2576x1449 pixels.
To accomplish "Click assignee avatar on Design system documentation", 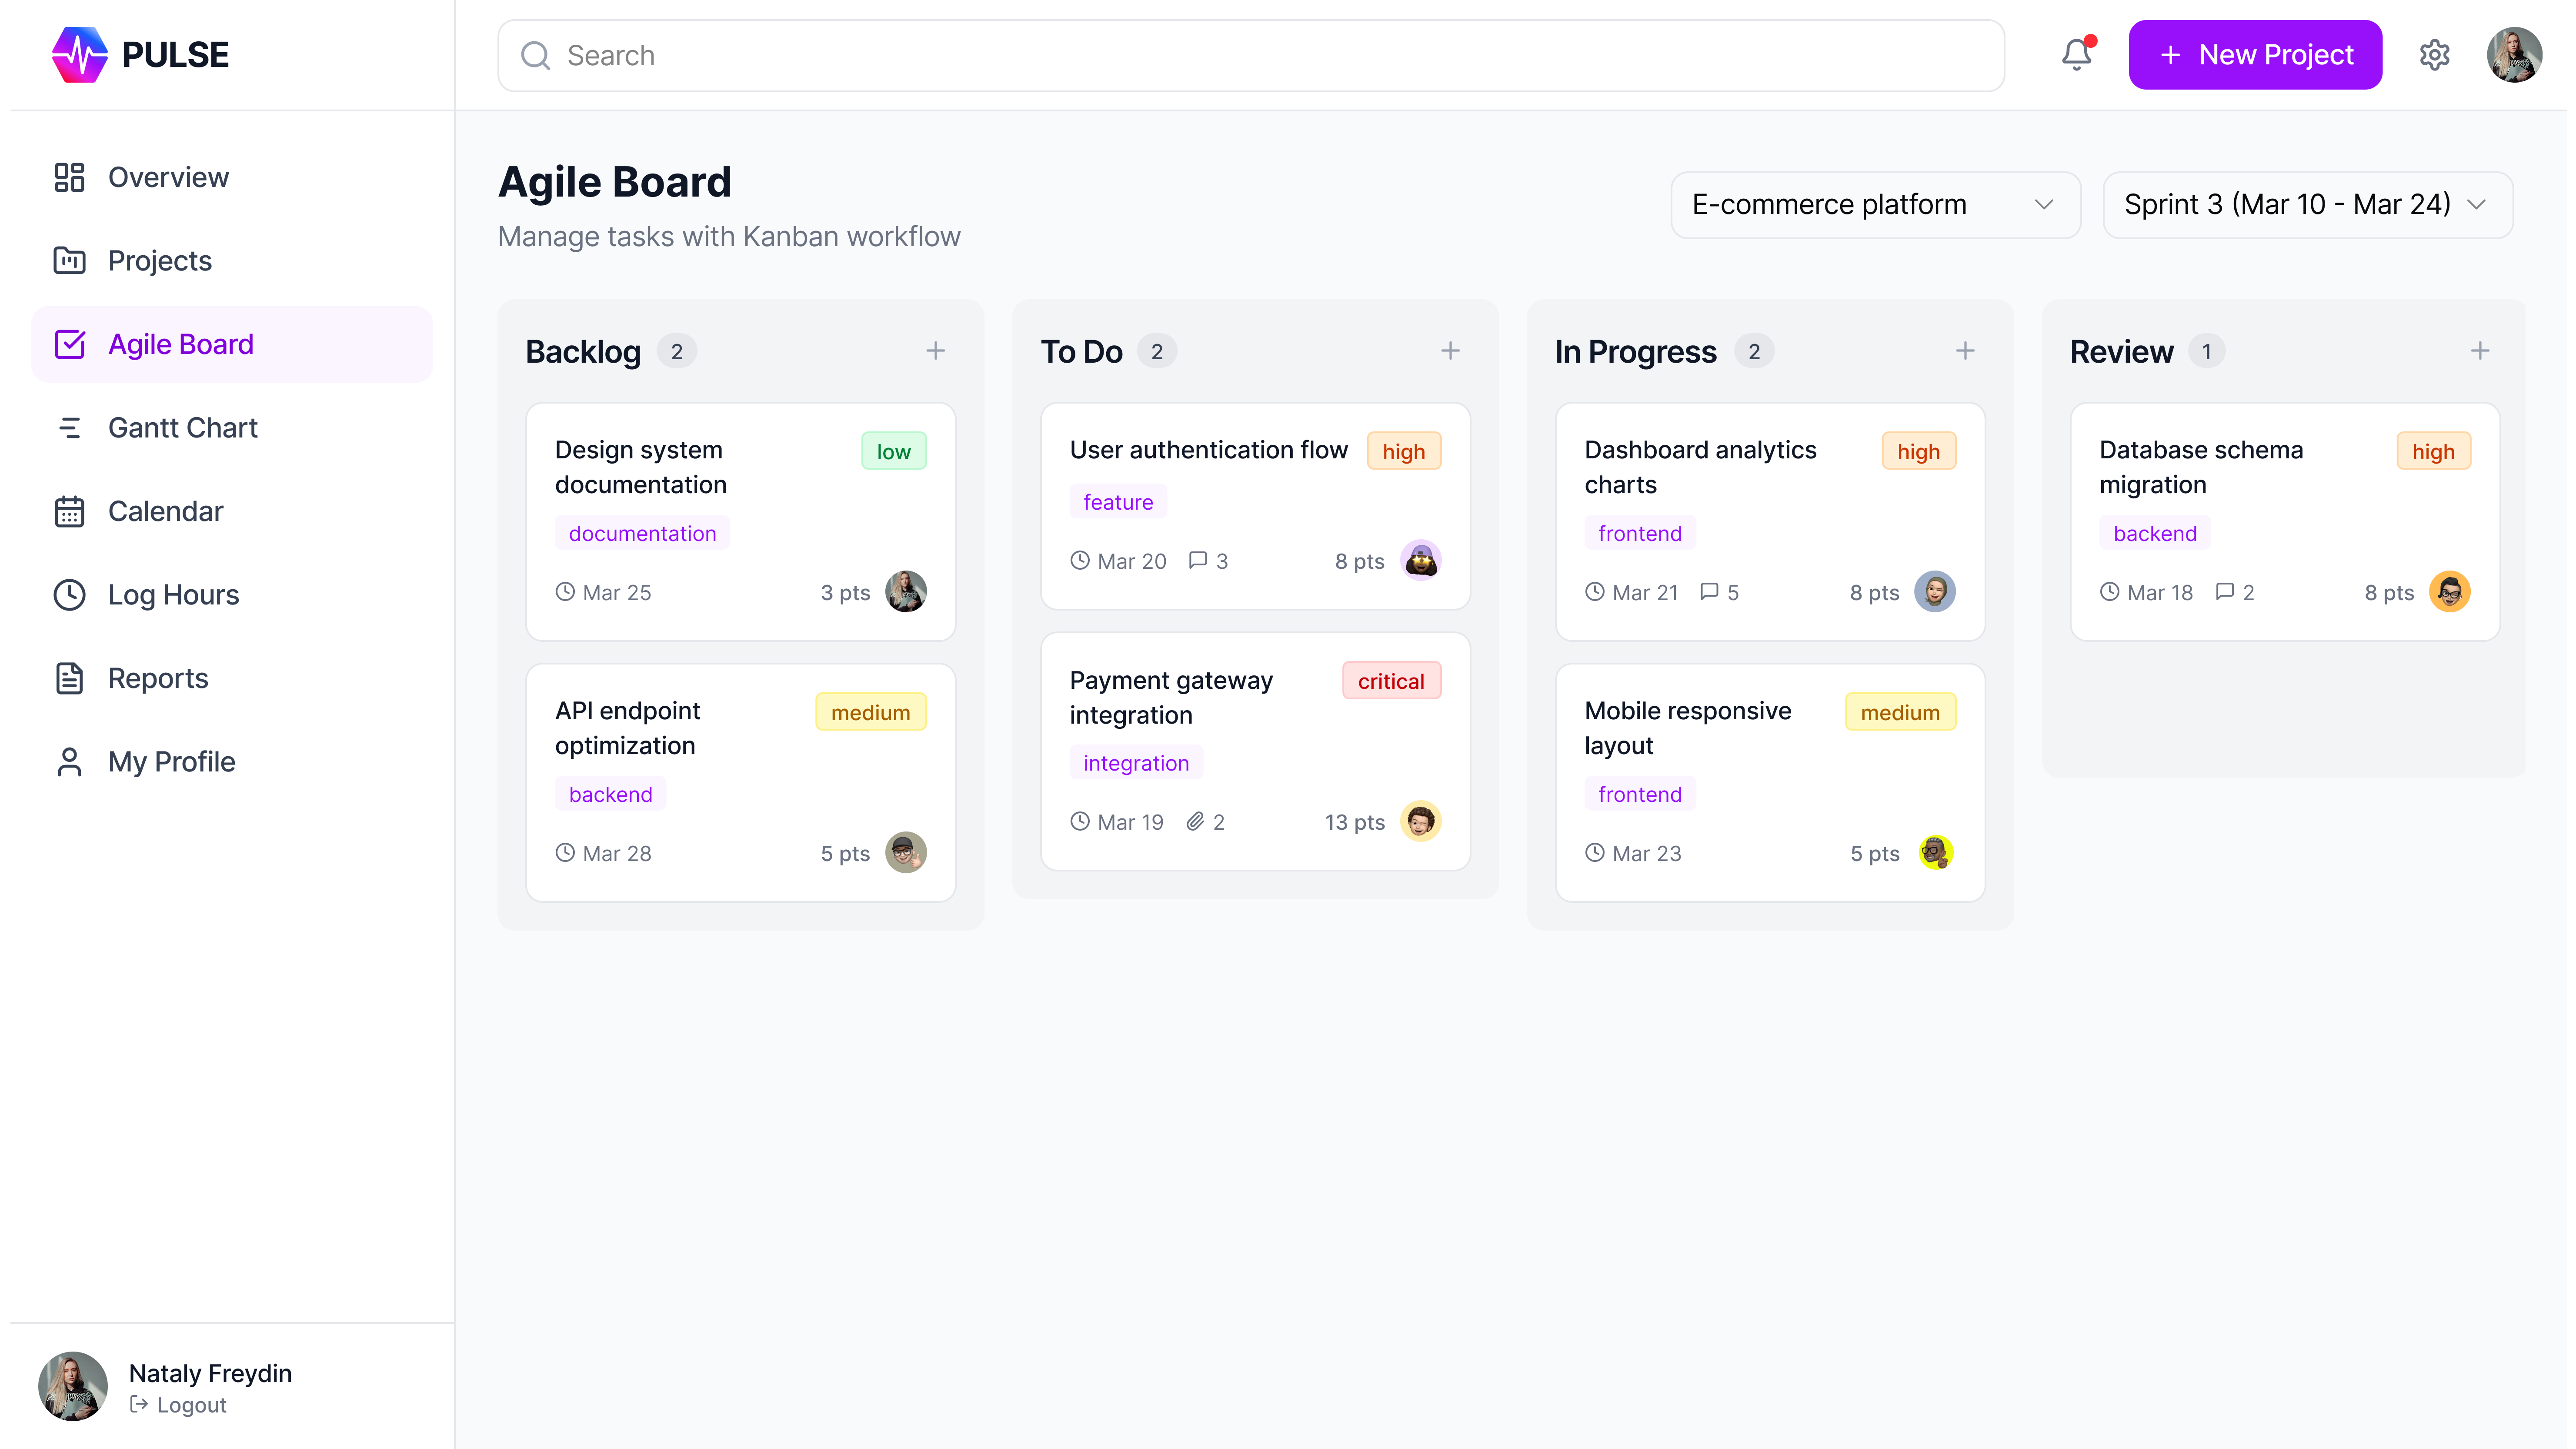I will point(906,591).
